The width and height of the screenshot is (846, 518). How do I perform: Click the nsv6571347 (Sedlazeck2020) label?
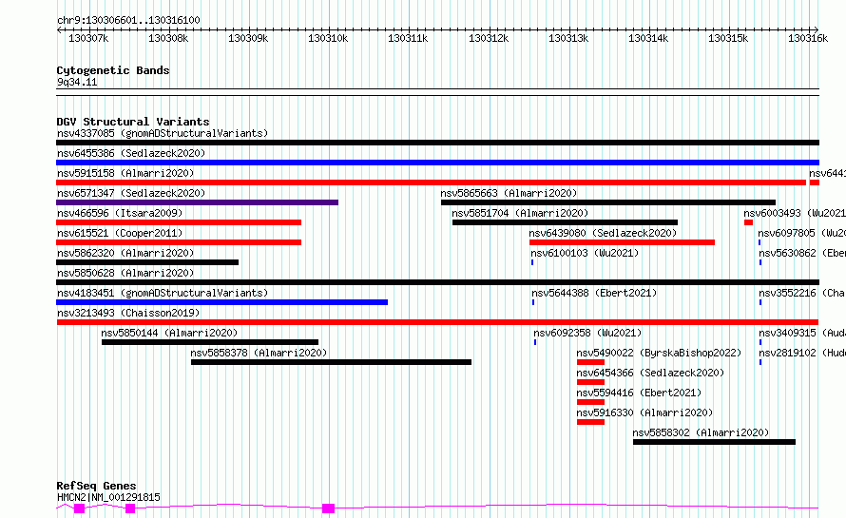131,193
